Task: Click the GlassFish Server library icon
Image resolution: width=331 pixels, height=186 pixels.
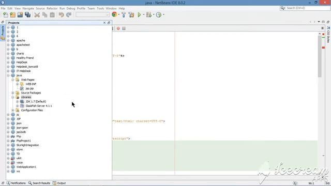Action: [22, 106]
